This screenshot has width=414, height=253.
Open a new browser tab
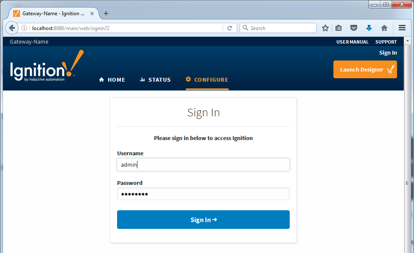coord(106,14)
